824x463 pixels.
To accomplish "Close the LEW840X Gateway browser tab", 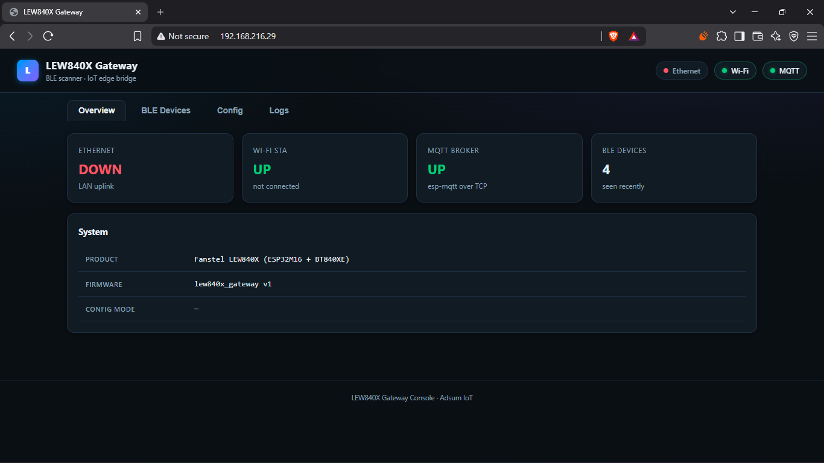I will pyautogui.click(x=138, y=12).
